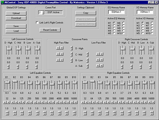The image size is (159, 120).
Task: Click the Download button
Action: tap(16, 18)
